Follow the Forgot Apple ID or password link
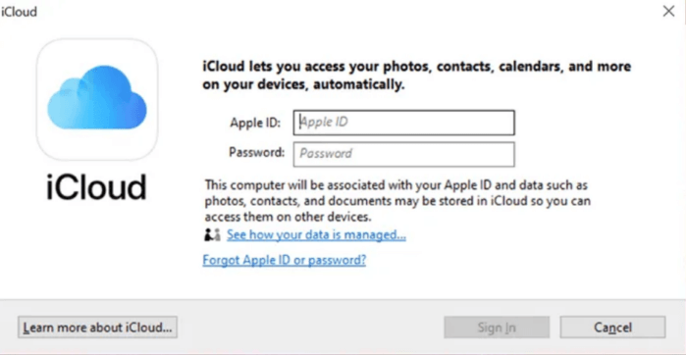The height and width of the screenshot is (355, 686). [285, 260]
